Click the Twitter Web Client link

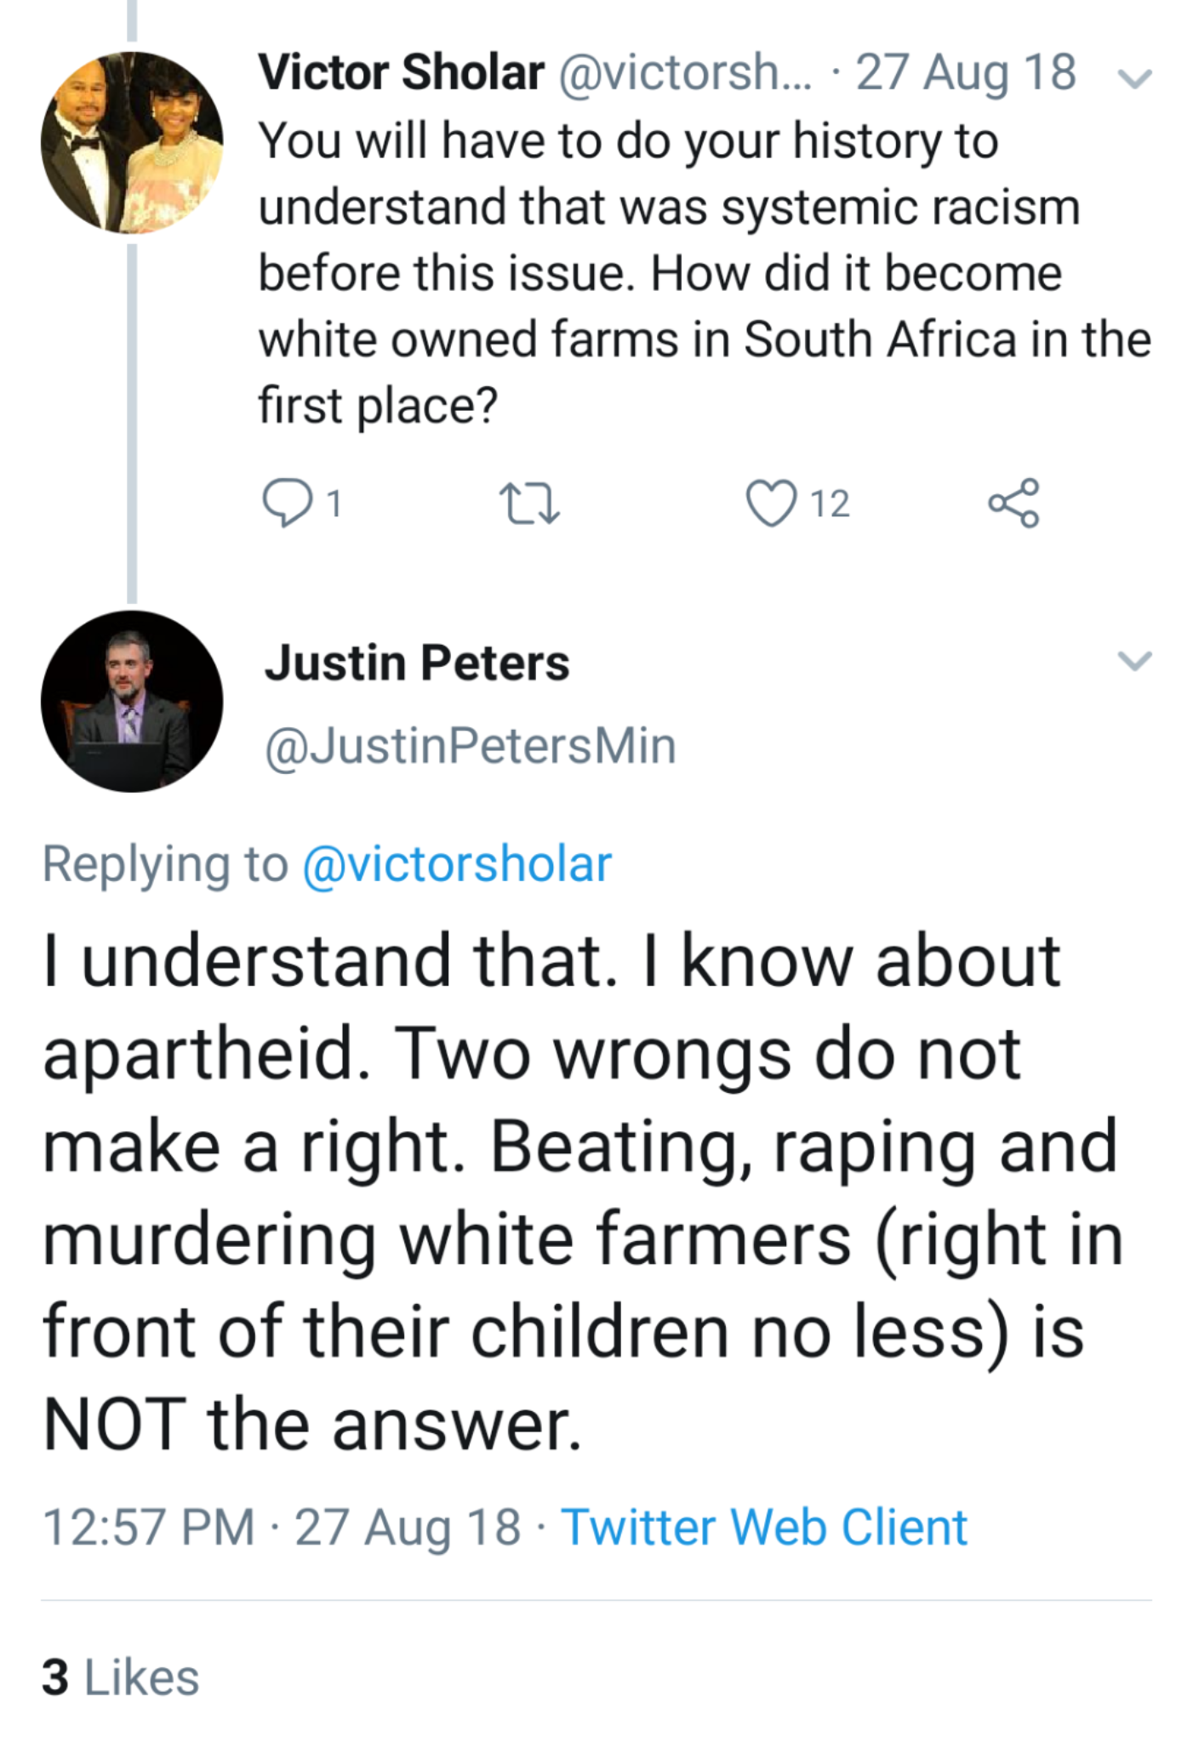pyautogui.click(x=764, y=1526)
